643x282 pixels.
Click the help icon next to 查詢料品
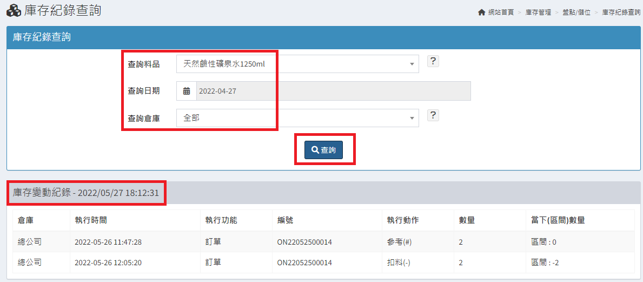pyautogui.click(x=433, y=61)
